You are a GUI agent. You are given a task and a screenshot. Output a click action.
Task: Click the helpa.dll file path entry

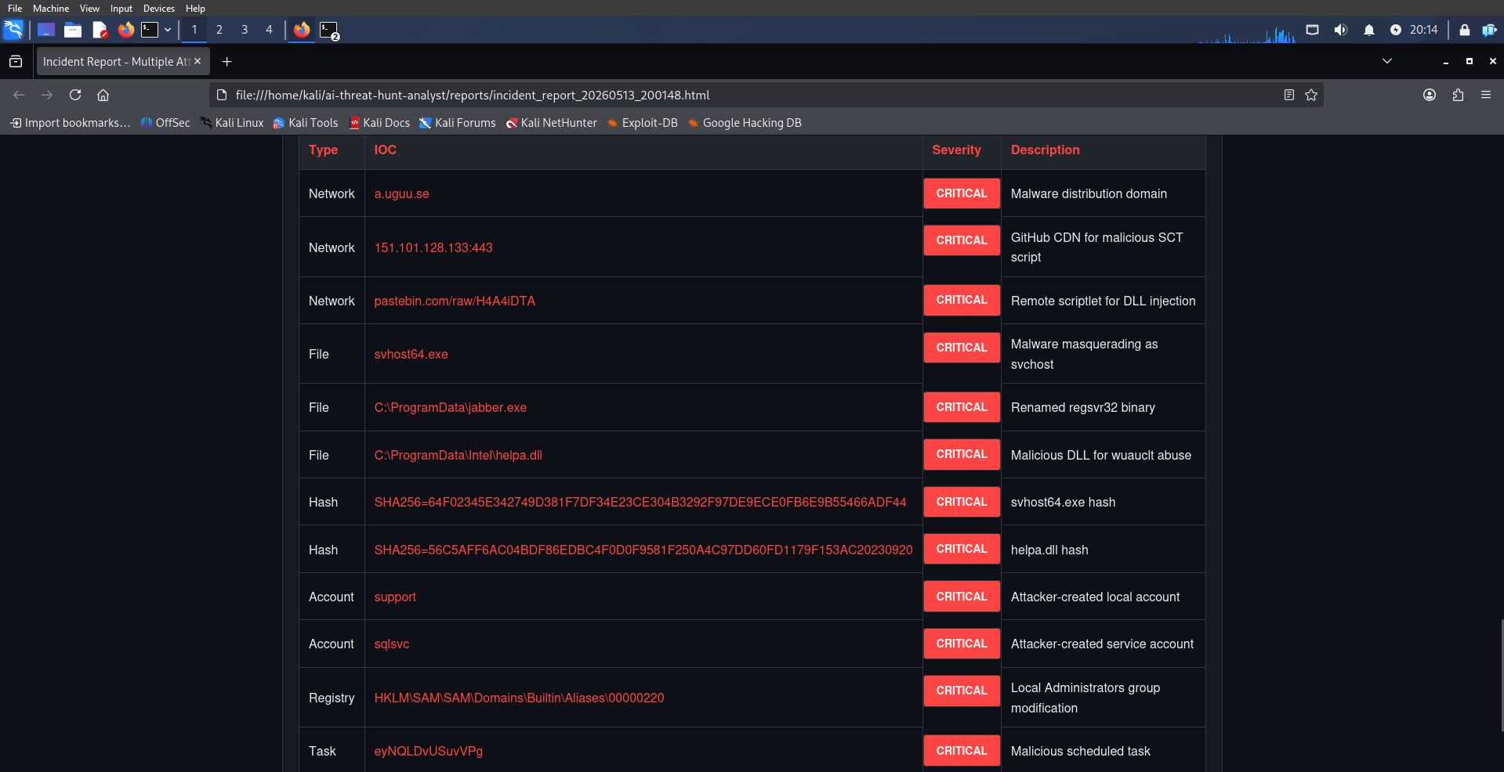[x=458, y=455]
